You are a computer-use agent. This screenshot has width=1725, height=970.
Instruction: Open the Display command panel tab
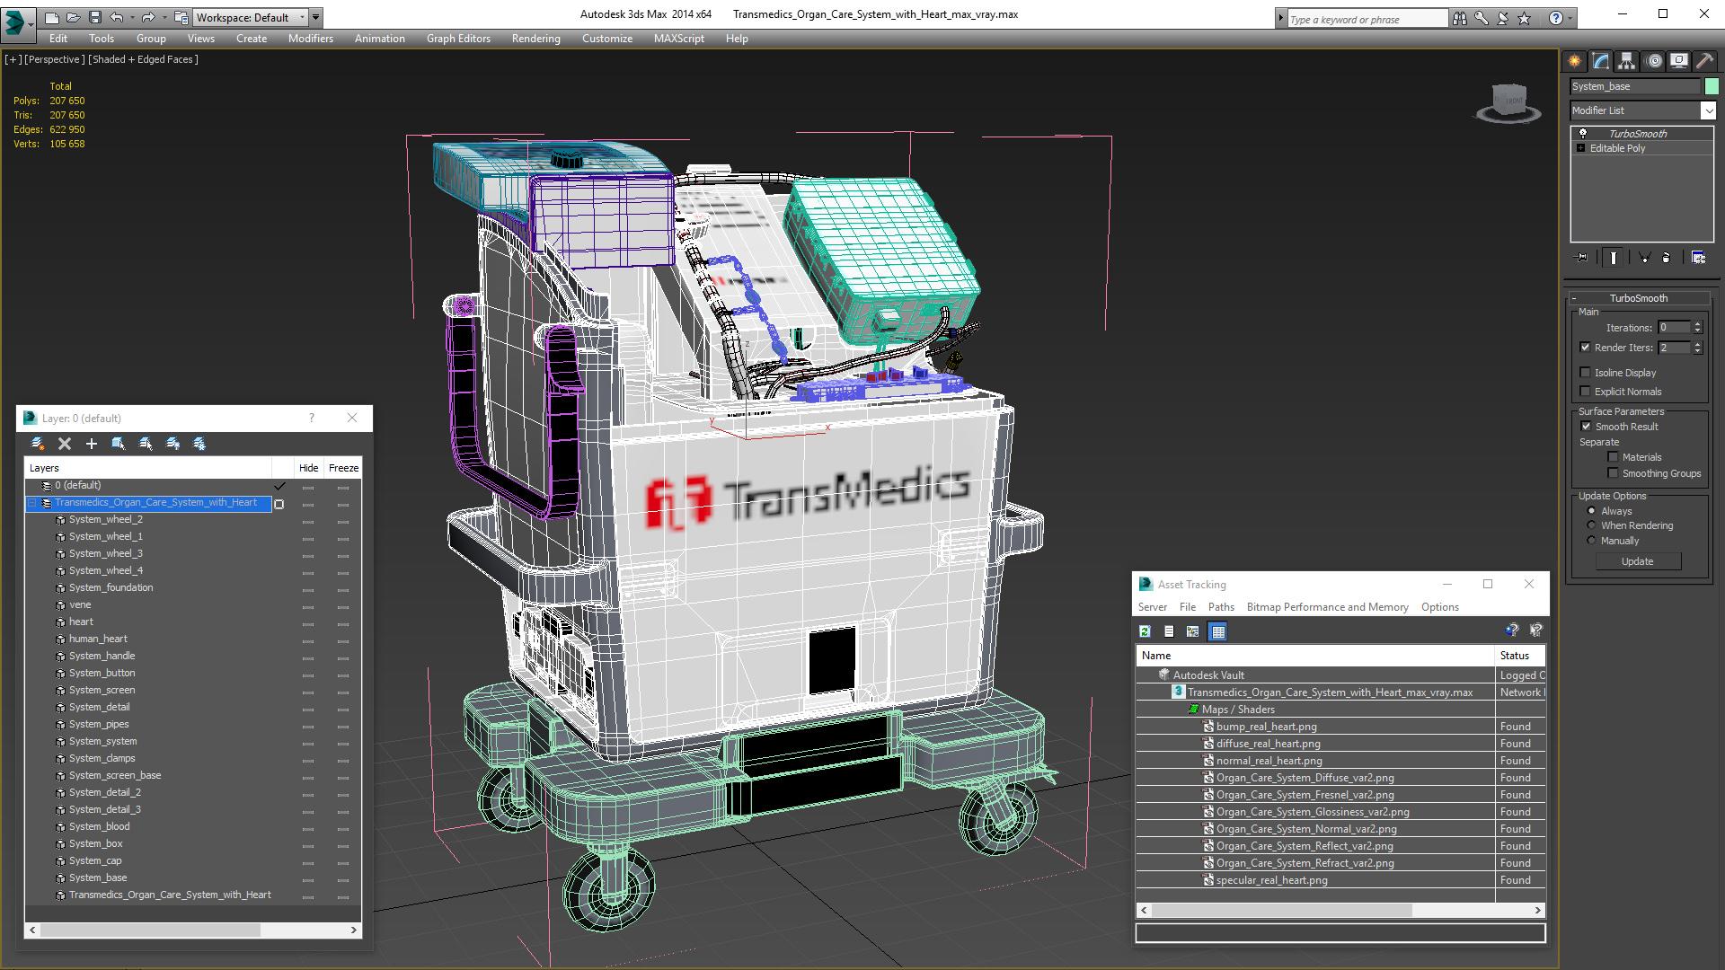coord(1678,61)
